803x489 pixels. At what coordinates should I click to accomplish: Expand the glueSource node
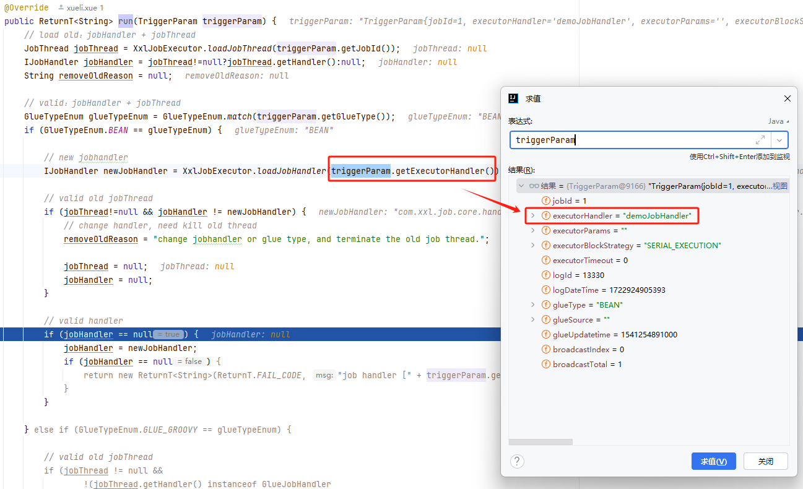[532, 319]
